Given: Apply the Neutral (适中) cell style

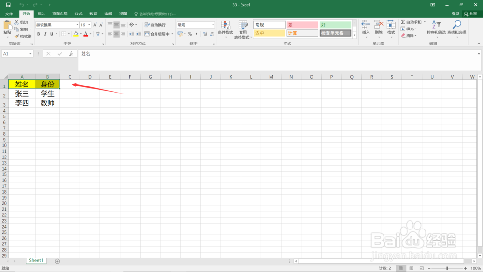Looking at the screenshot, I should (269, 33).
